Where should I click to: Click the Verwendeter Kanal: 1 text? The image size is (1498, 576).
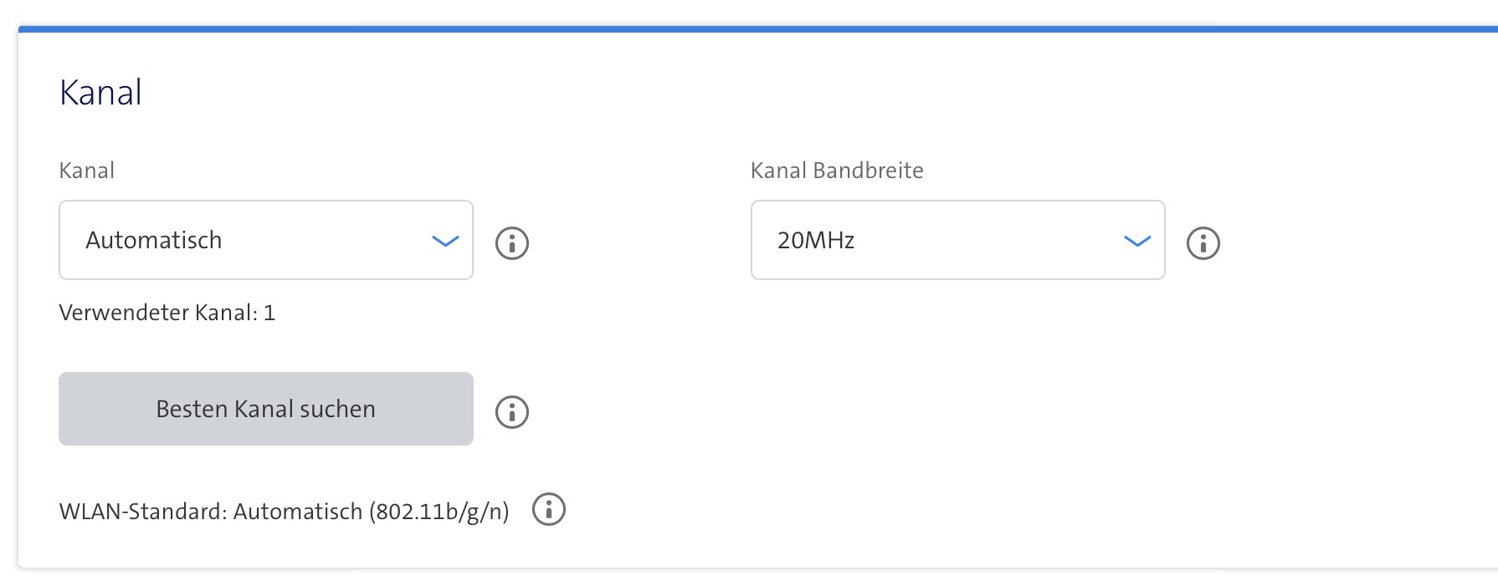coord(168,313)
